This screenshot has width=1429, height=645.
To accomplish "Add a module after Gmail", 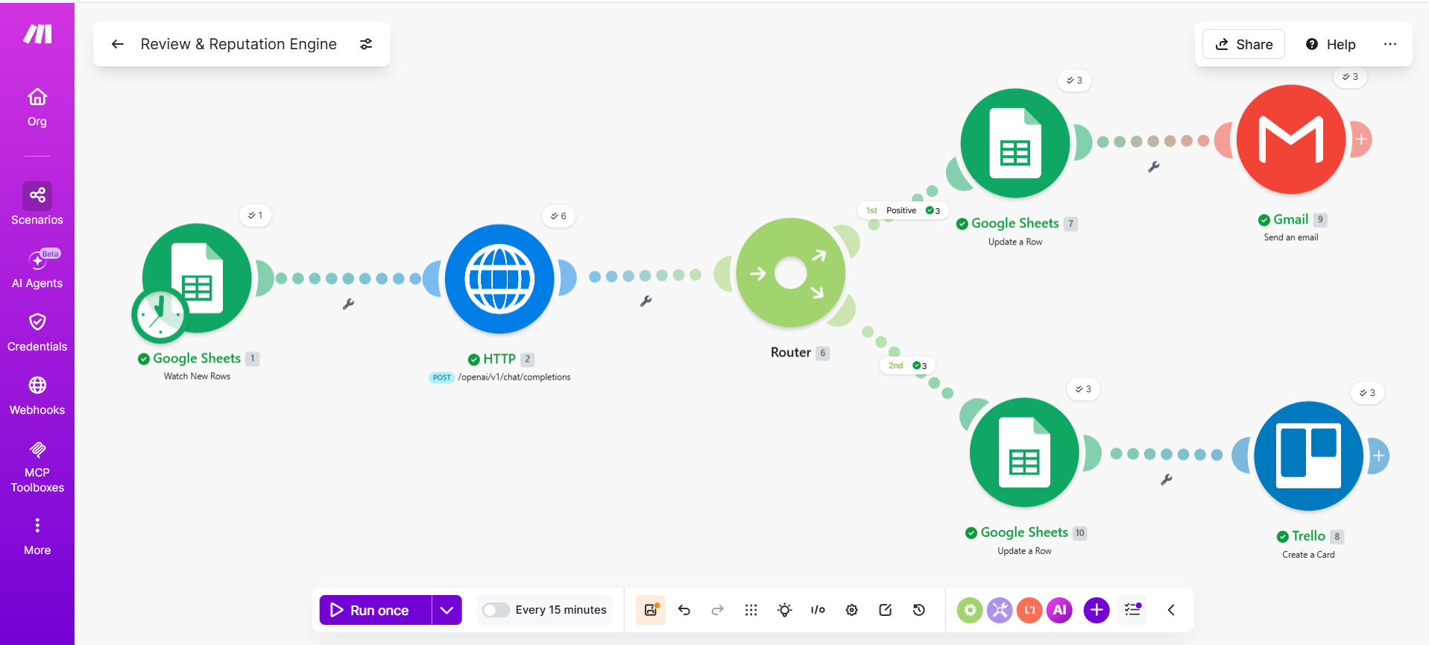I will tap(1361, 139).
